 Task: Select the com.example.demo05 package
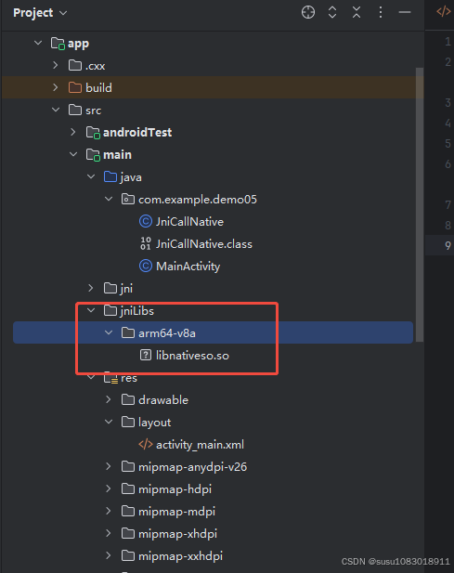point(197,200)
